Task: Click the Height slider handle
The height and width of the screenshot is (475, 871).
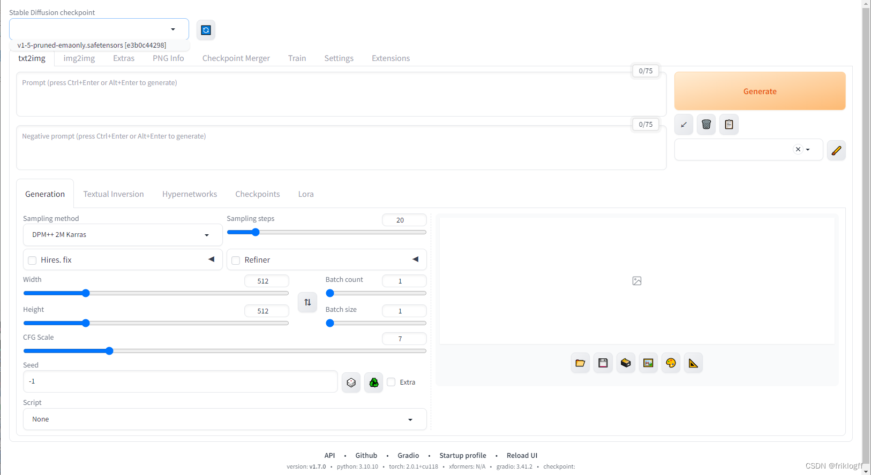Action: tap(86, 323)
